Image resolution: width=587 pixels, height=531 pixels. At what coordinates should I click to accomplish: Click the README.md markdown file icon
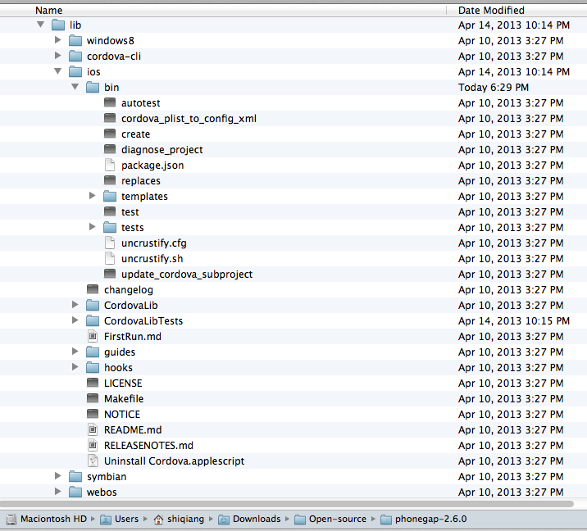(93, 429)
